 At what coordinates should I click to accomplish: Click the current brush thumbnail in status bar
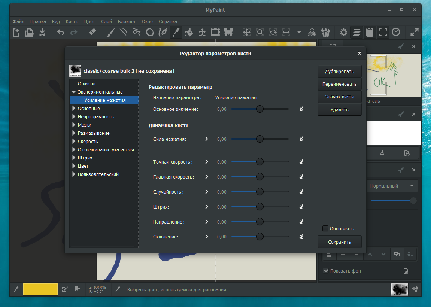point(400,289)
